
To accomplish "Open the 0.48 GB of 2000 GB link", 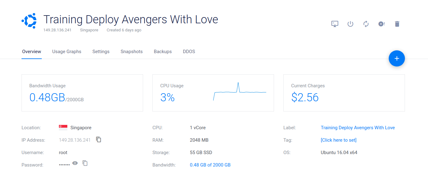I will [x=210, y=165].
